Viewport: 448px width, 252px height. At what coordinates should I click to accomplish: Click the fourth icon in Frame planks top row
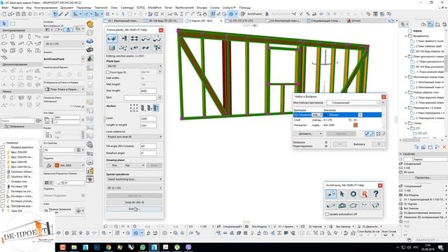point(146,38)
